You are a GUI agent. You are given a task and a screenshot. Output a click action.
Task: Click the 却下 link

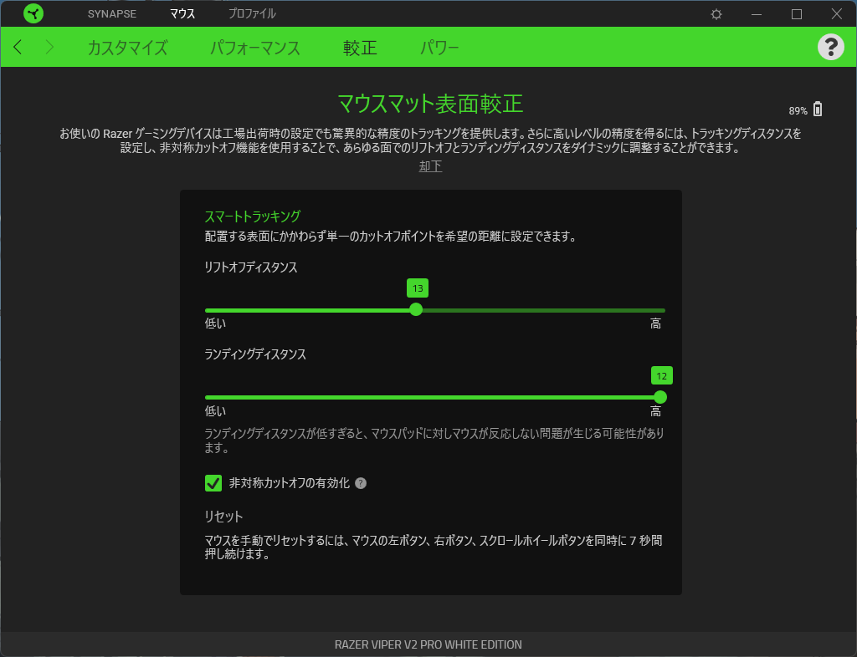(430, 166)
